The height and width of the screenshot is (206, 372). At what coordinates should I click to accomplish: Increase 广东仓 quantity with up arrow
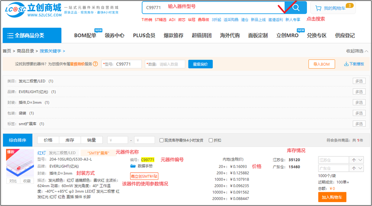354,168
